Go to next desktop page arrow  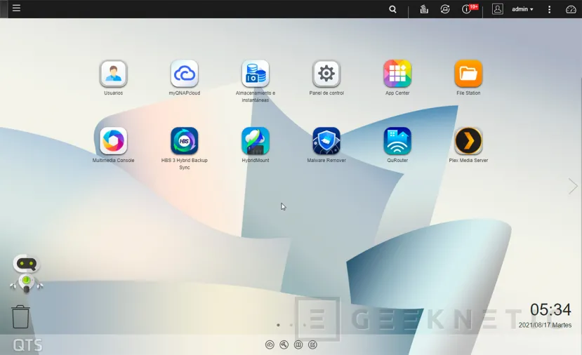573,186
